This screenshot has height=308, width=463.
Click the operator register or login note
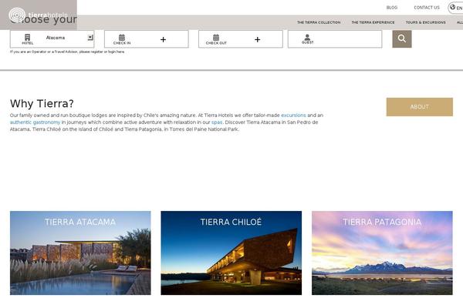[67, 52]
